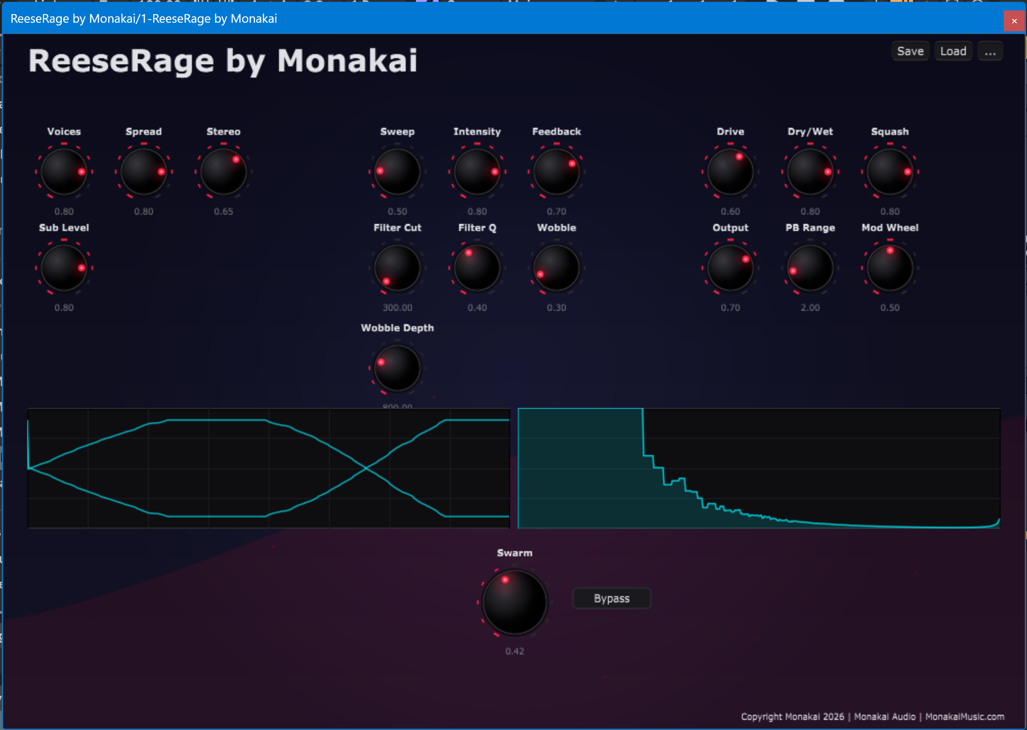Screen dimensions: 1027x730
Task: Click the Filter Q value 0.40
Action: 477,307
